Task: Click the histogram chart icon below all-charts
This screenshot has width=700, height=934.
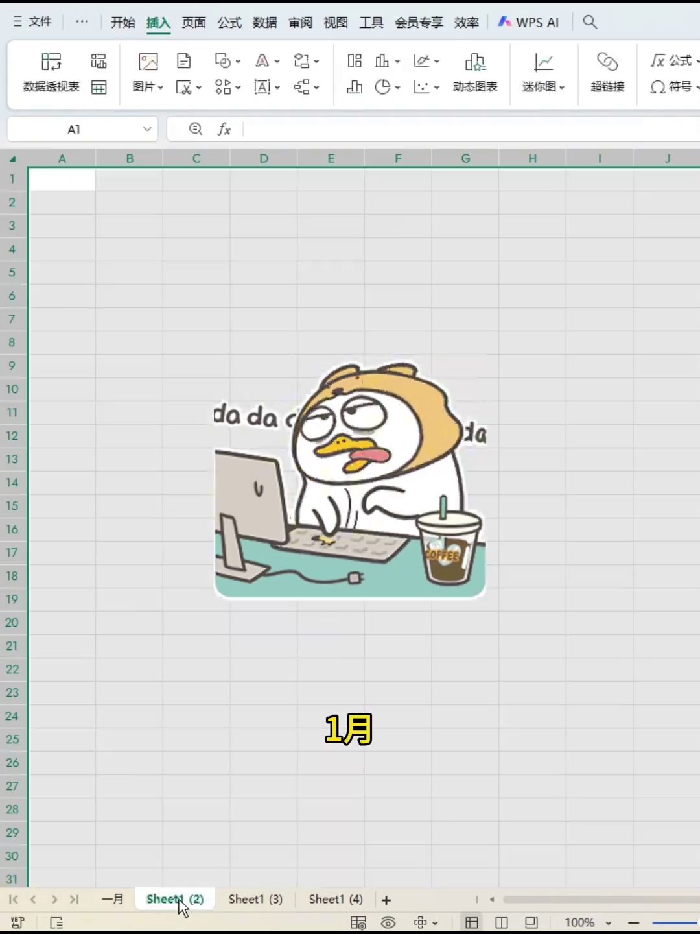Action: pyautogui.click(x=355, y=87)
